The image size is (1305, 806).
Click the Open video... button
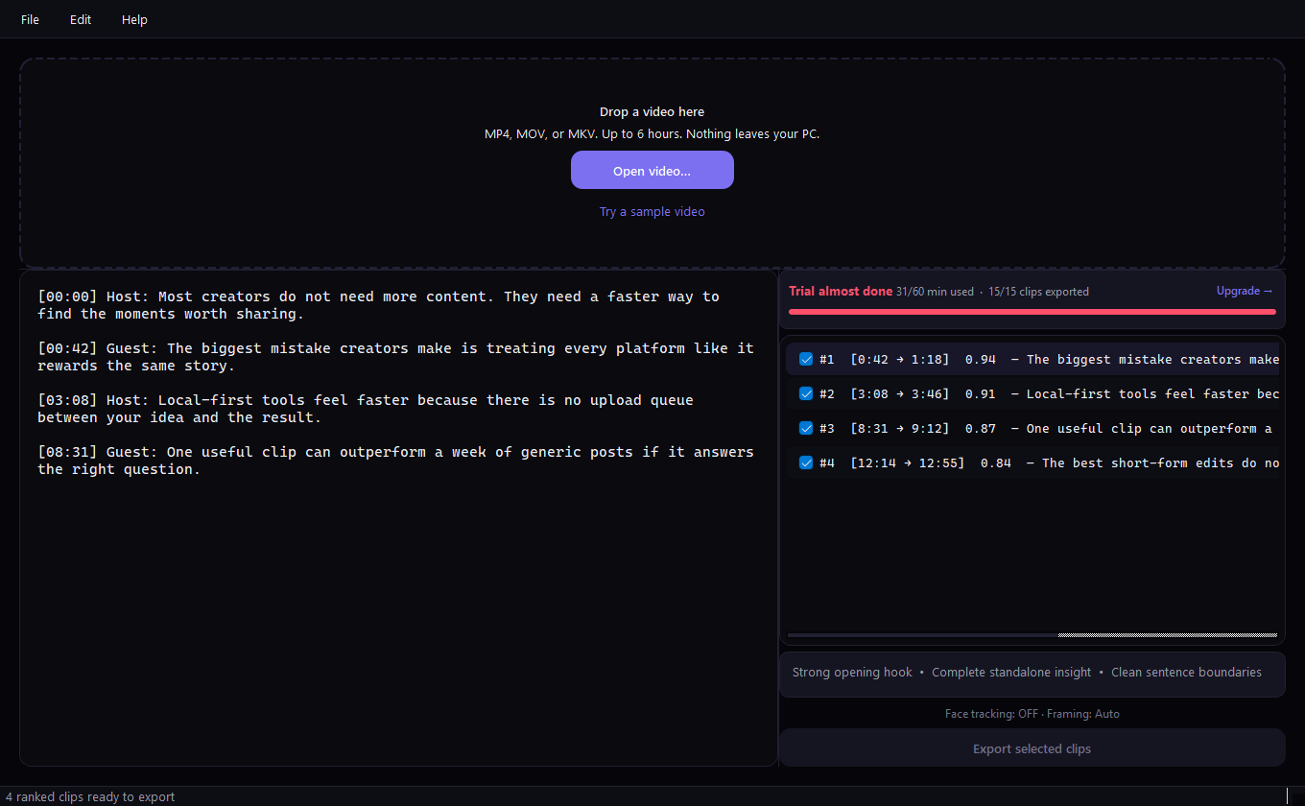pyautogui.click(x=652, y=170)
